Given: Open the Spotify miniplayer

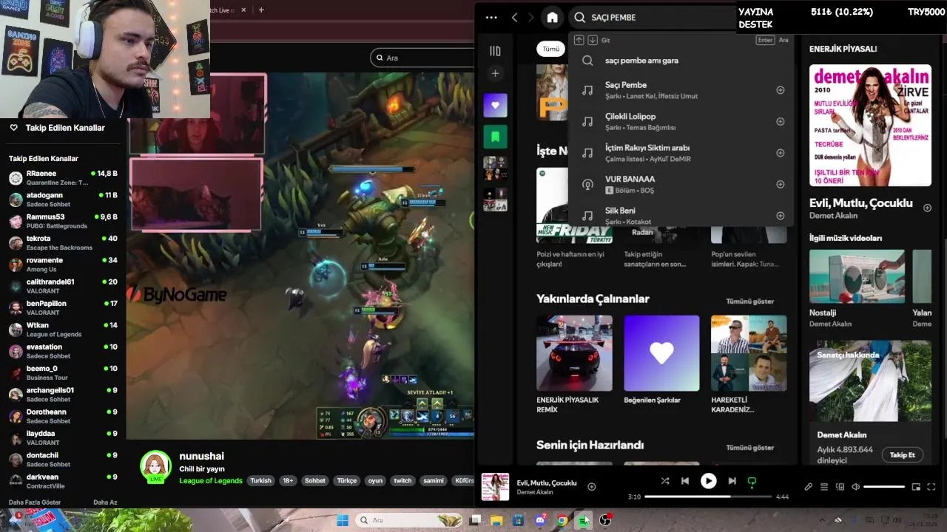Looking at the screenshot, I should 916,487.
